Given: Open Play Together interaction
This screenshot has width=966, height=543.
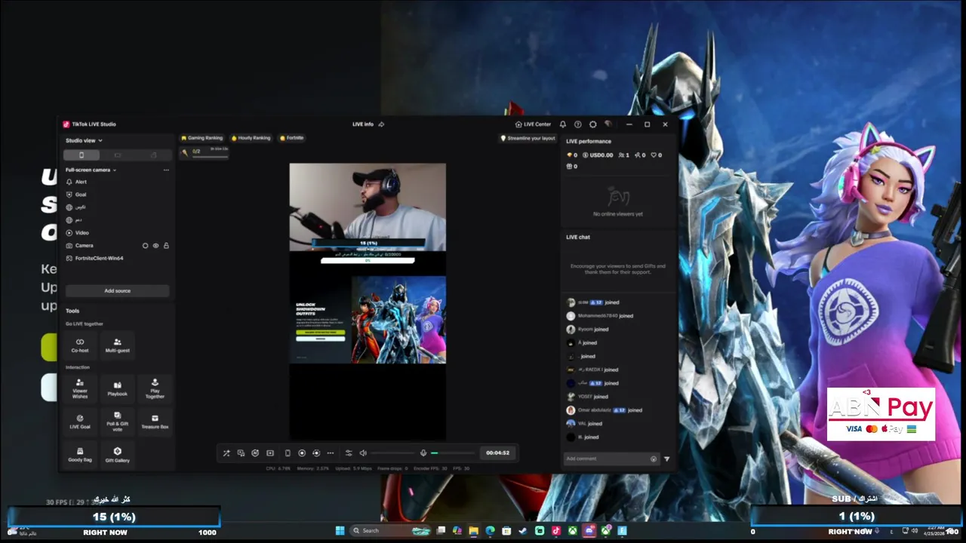Looking at the screenshot, I should pos(155,388).
